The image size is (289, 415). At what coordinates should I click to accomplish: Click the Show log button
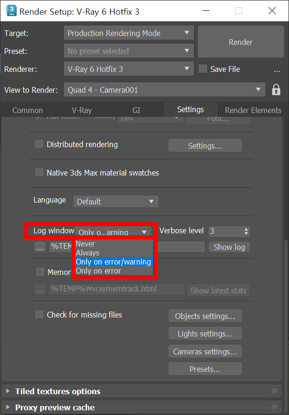229,247
